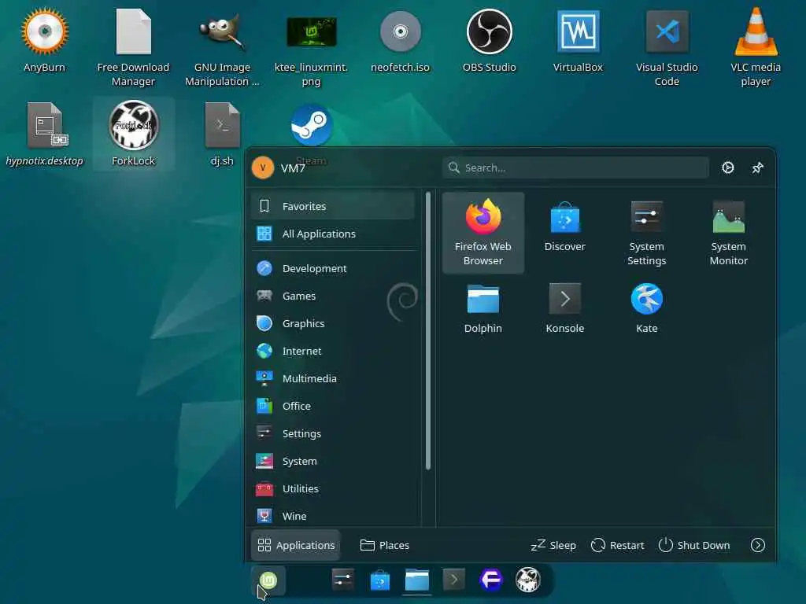Open the Games category
Viewport: 806px width, 604px height.
coord(333,296)
